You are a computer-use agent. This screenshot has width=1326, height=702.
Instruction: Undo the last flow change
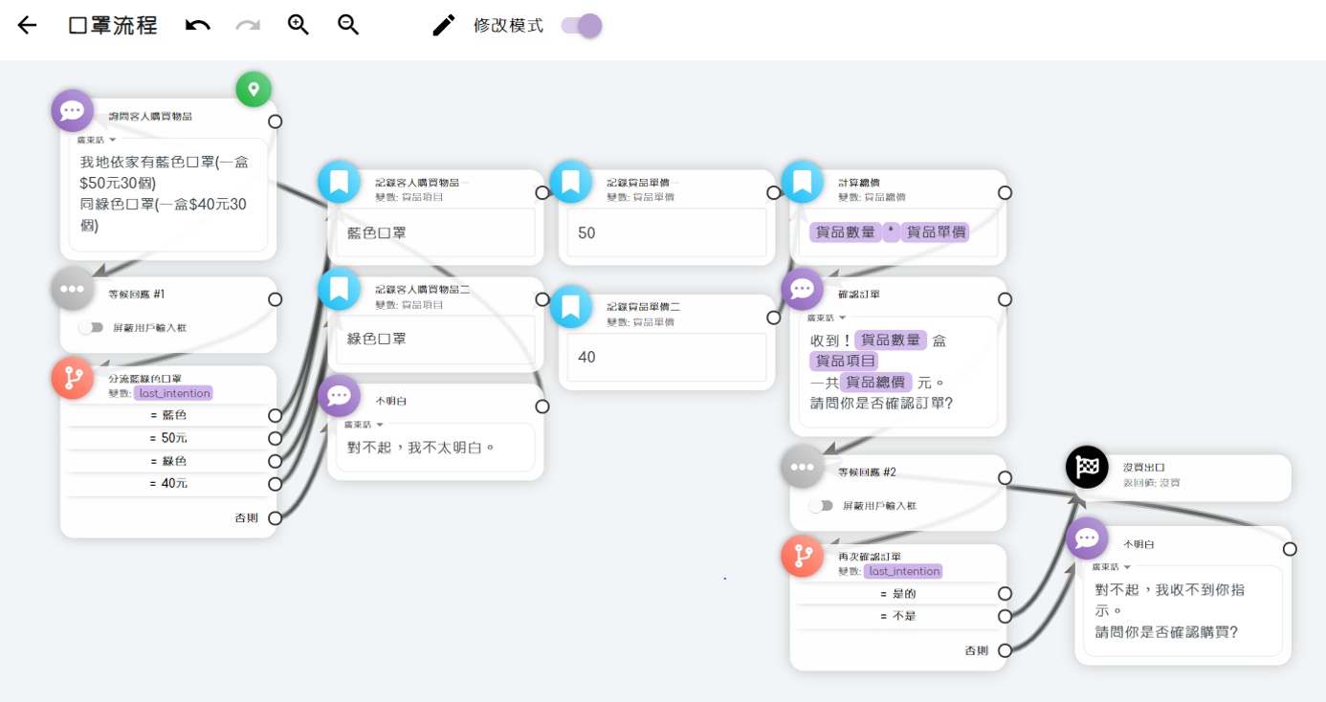198,26
